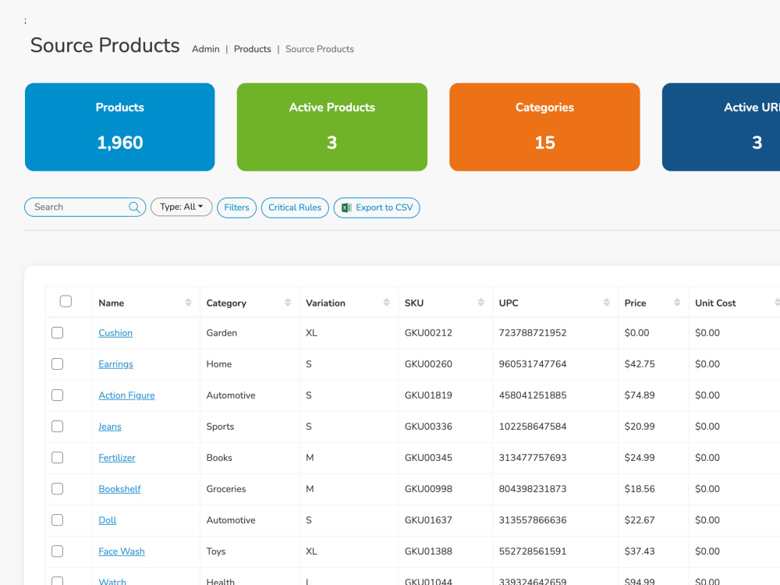
Task: Open the Fertilizer product link
Action: coord(117,458)
